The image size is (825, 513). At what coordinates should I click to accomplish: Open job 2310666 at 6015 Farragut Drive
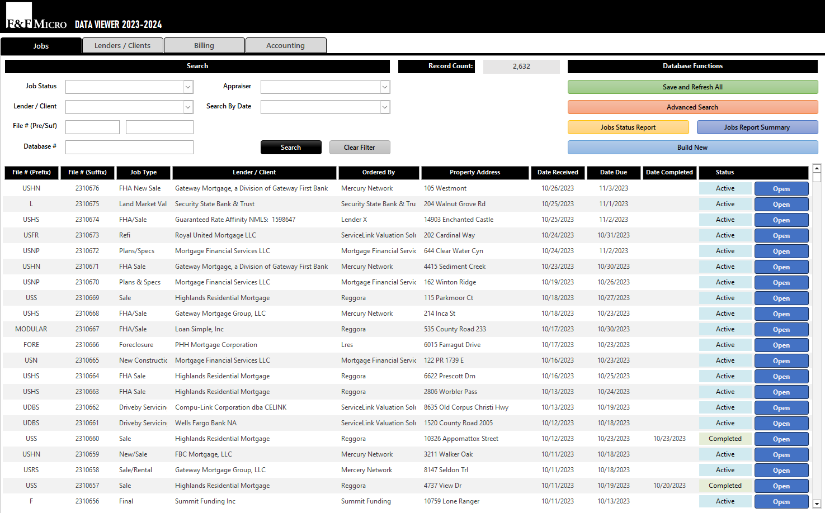coord(781,345)
